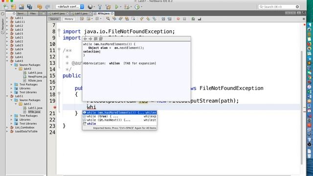Click the Comment icon in editor toolbar

193,19
